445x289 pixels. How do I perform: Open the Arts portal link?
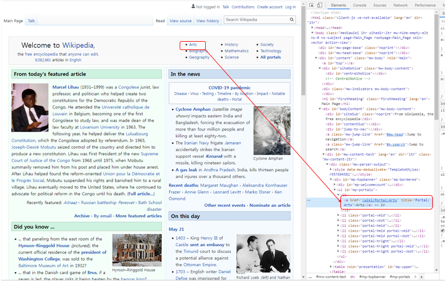(x=192, y=44)
